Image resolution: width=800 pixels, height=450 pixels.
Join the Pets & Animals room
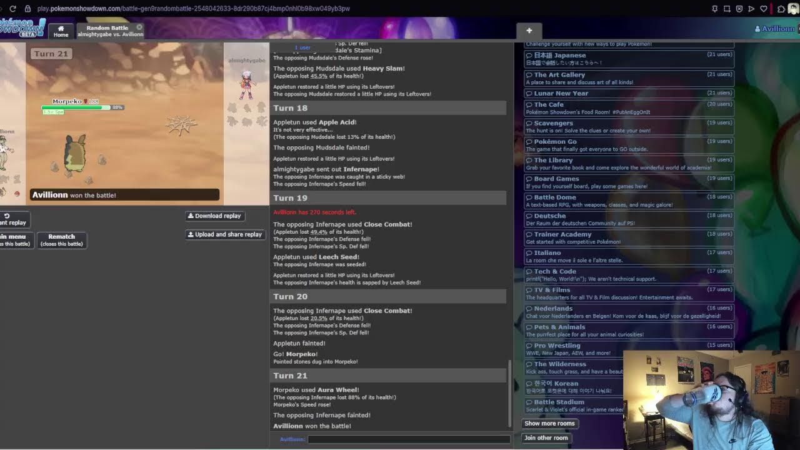pyautogui.click(x=628, y=330)
